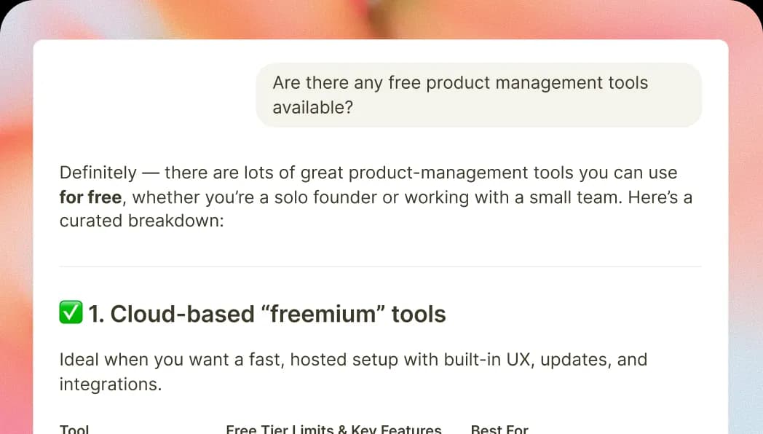Click the "Free Tier Limits & Key Features" header
This screenshot has height=434, width=763.
(333, 429)
